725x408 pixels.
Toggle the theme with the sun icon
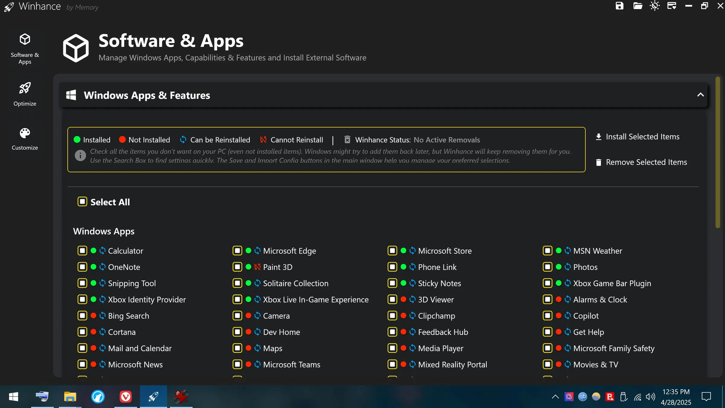click(x=655, y=6)
